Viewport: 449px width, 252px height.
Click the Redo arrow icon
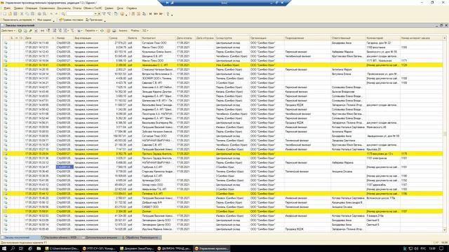point(56,14)
